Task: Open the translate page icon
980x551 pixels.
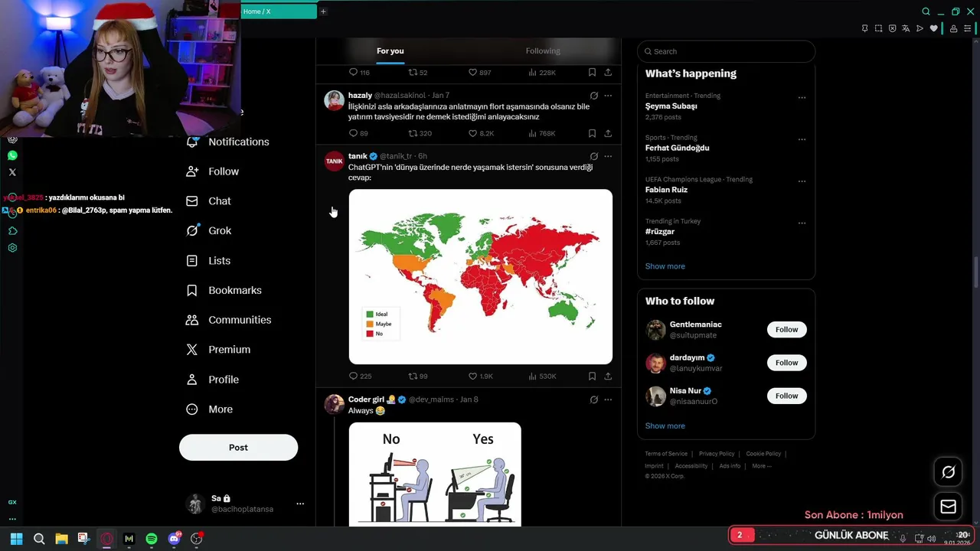Action: tap(906, 28)
